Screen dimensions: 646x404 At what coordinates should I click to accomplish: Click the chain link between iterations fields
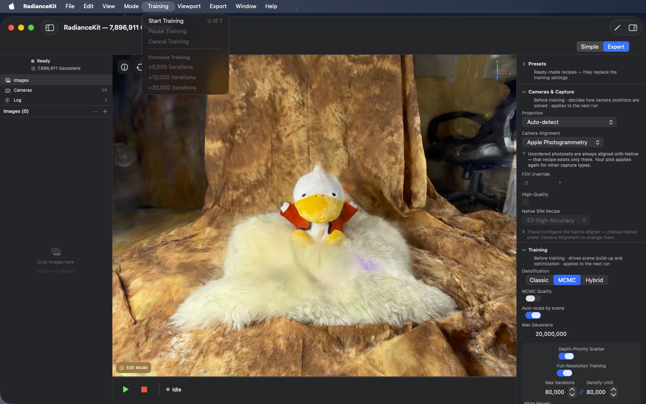581,392
